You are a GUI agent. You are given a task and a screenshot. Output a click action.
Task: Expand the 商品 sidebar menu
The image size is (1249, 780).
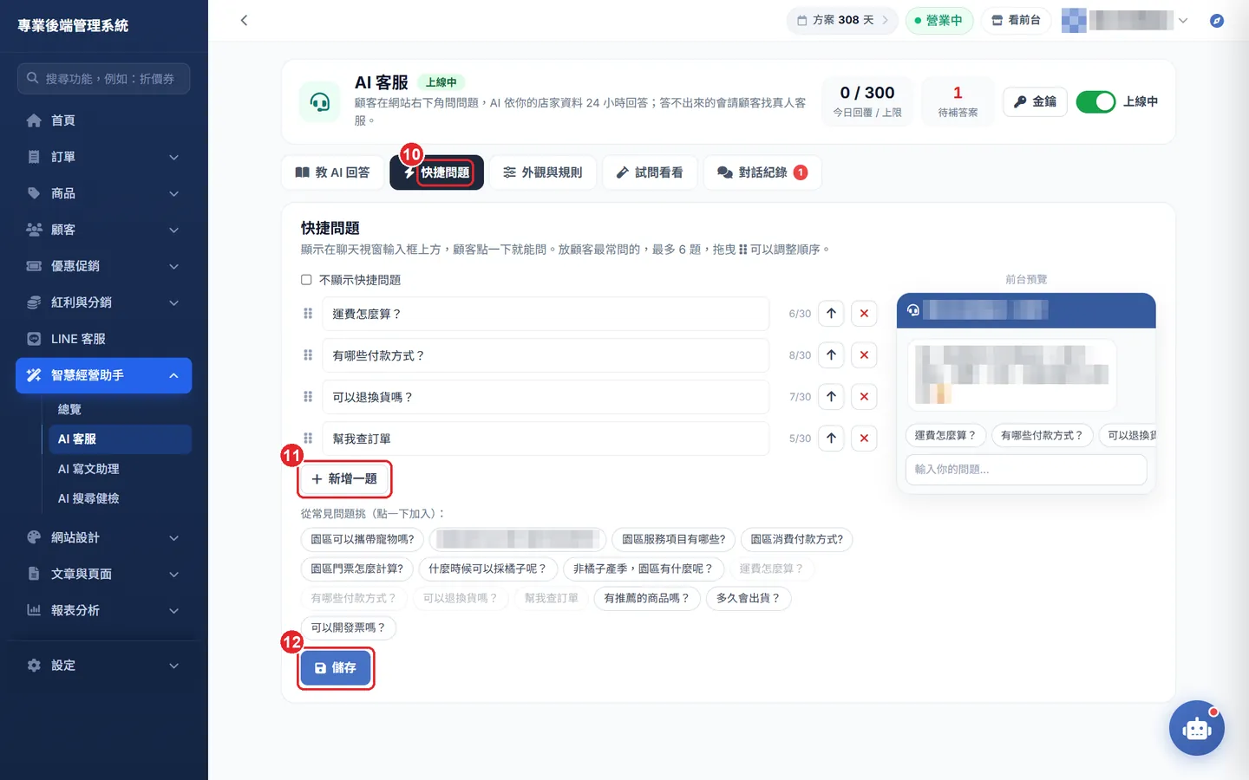tap(104, 193)
